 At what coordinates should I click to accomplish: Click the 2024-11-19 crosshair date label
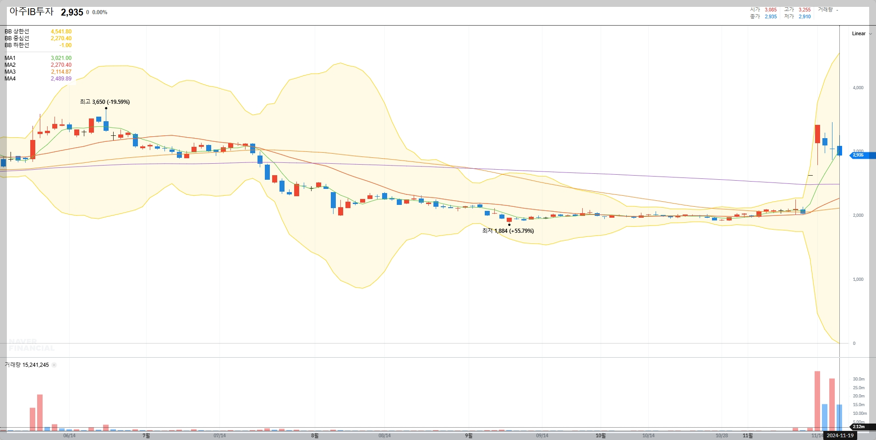(x=840, y=435)
